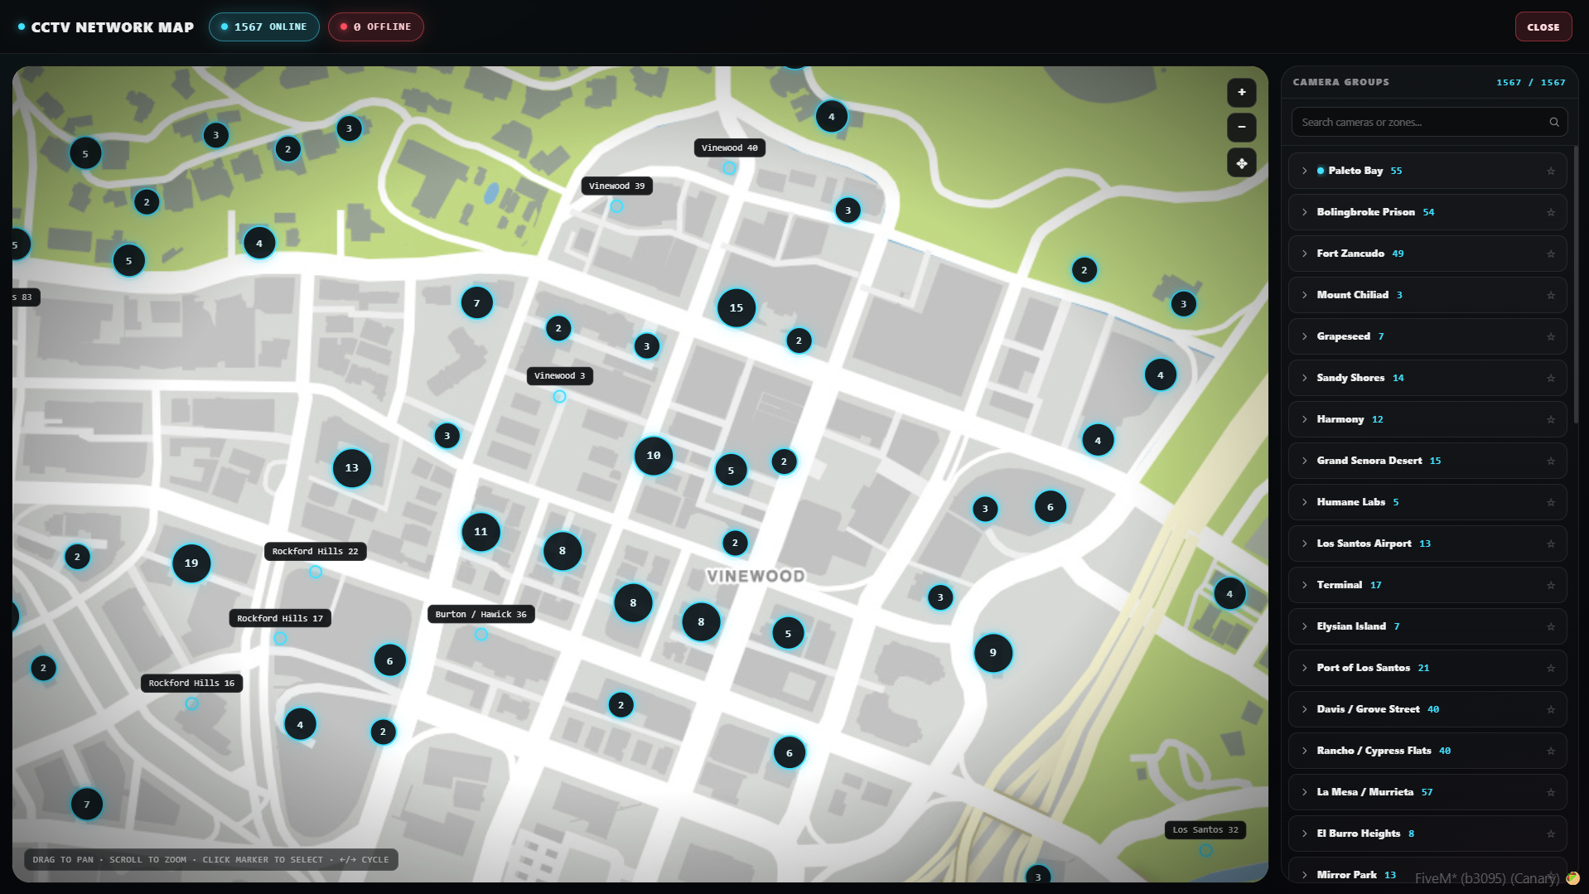1589x894 pixels.
Task: Select the cluster marker showing 11
Action: click(481, 532)
